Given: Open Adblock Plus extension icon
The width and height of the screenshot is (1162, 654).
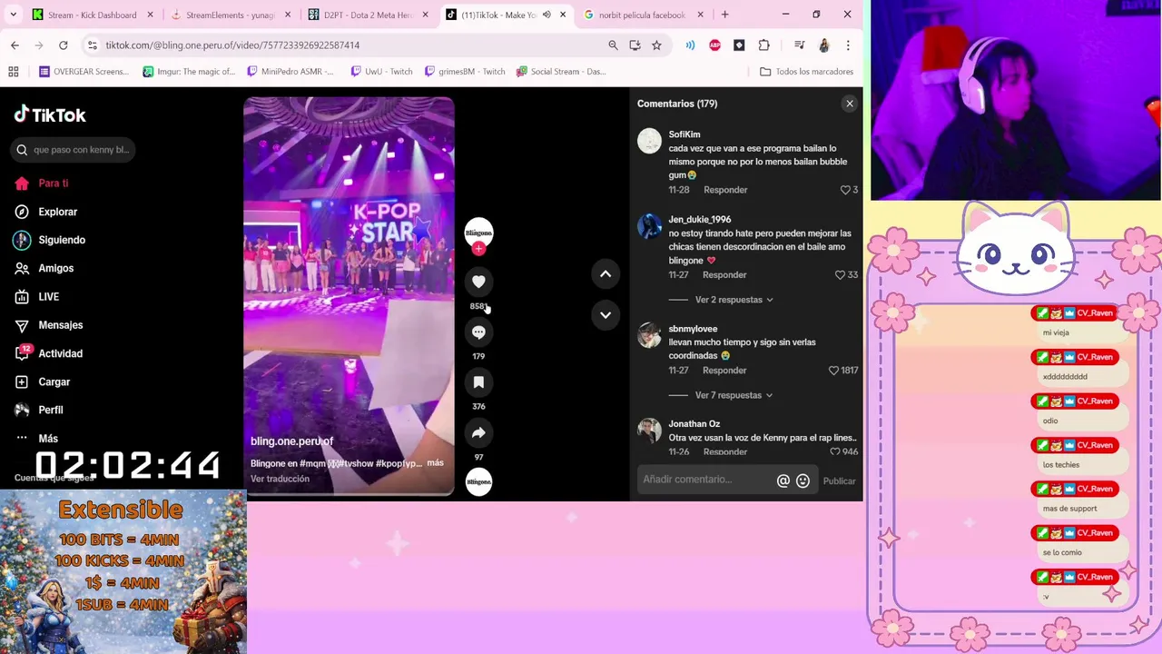Looking at the screenshot, I should [714, 45].
